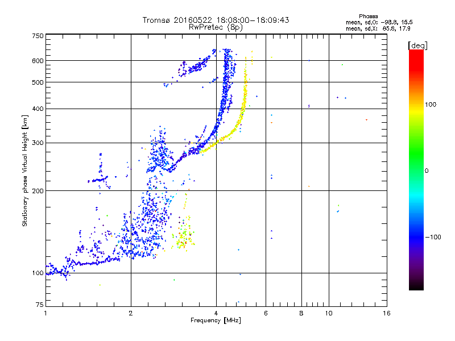Click the blue region of the colorbar near -100
Viewport: 455px width, 341px height.
pyautogui.click(x=416, y=237)
